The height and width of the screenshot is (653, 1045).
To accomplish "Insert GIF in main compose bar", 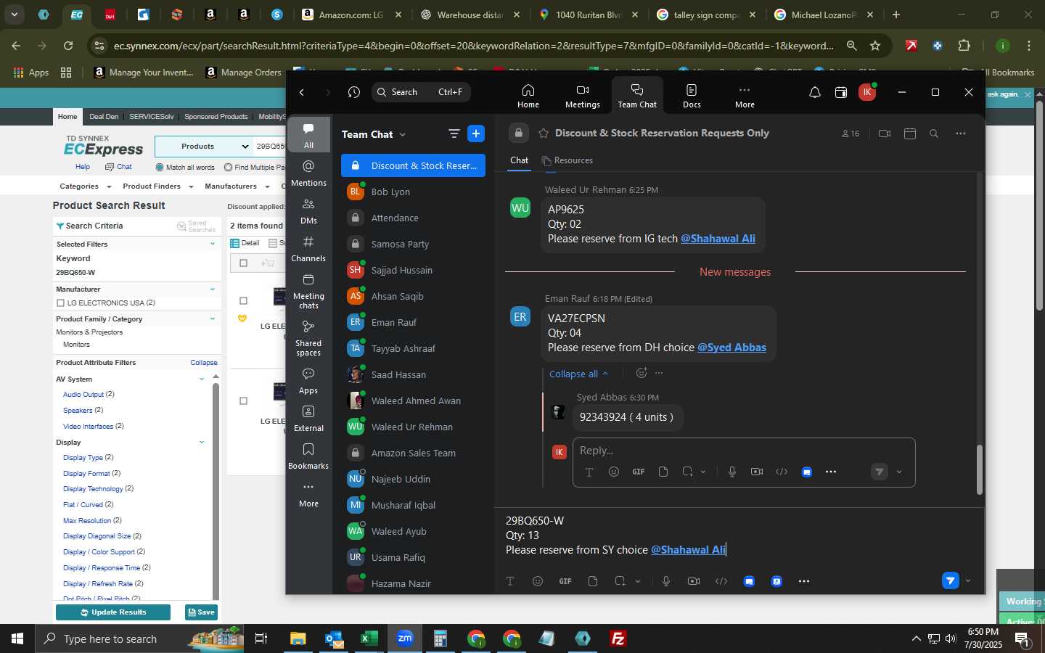I will pos(565,581).
